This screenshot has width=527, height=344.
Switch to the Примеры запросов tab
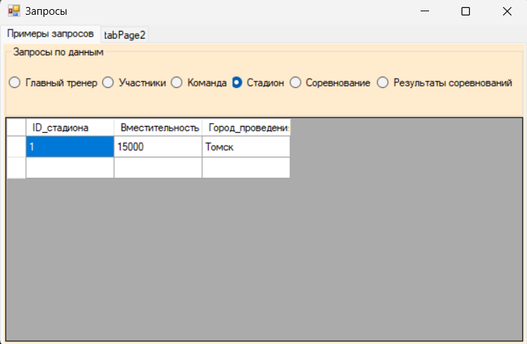(51, 34)
